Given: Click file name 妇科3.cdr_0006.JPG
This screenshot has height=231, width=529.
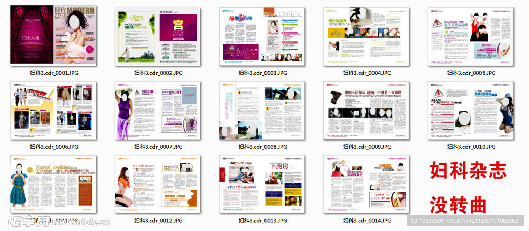Looking at the screenshot, I should point(54,147).
